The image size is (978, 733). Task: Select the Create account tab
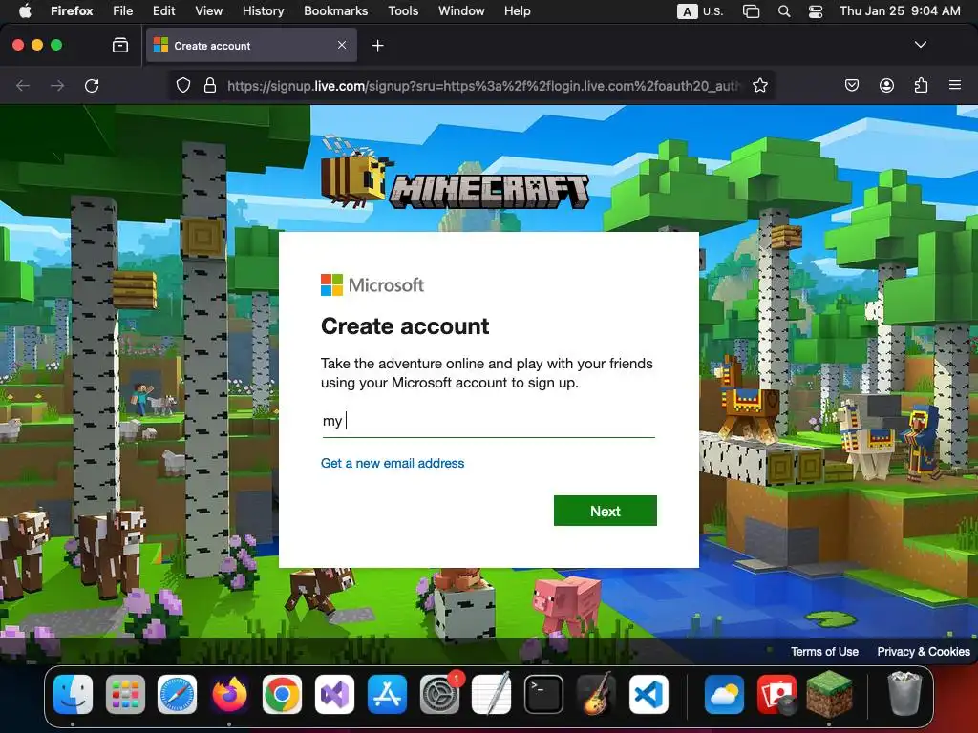click(x=251, y=45)
